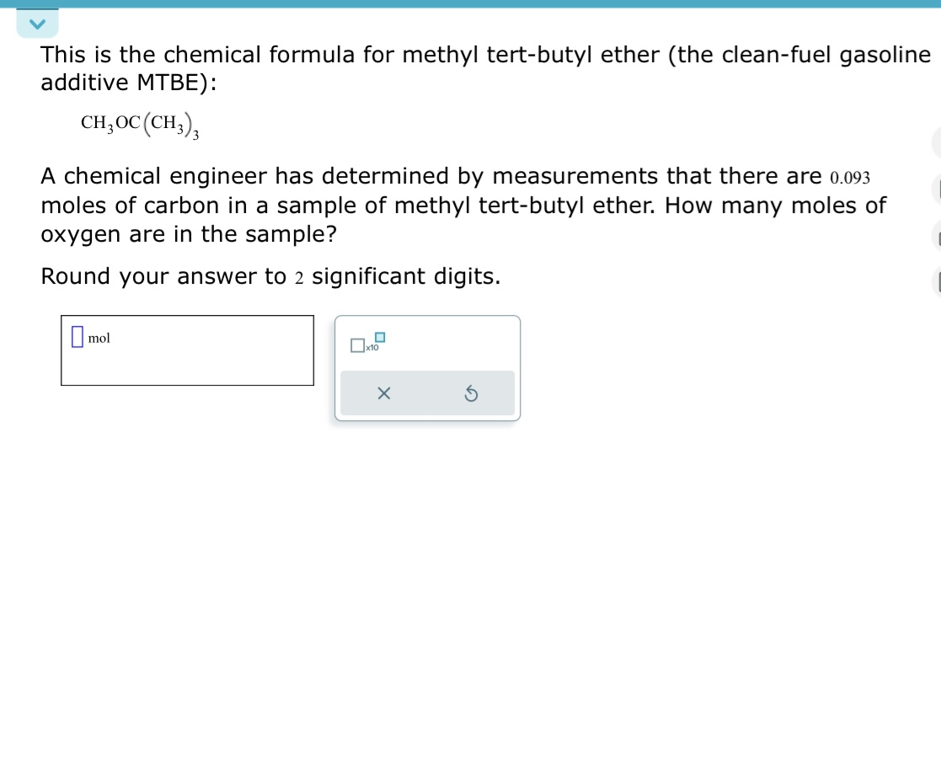Viewport: 941px width, 779px height.
Task: Toggle the empty coefficient checkbox beside x10
Action: (x=356, y=346)
